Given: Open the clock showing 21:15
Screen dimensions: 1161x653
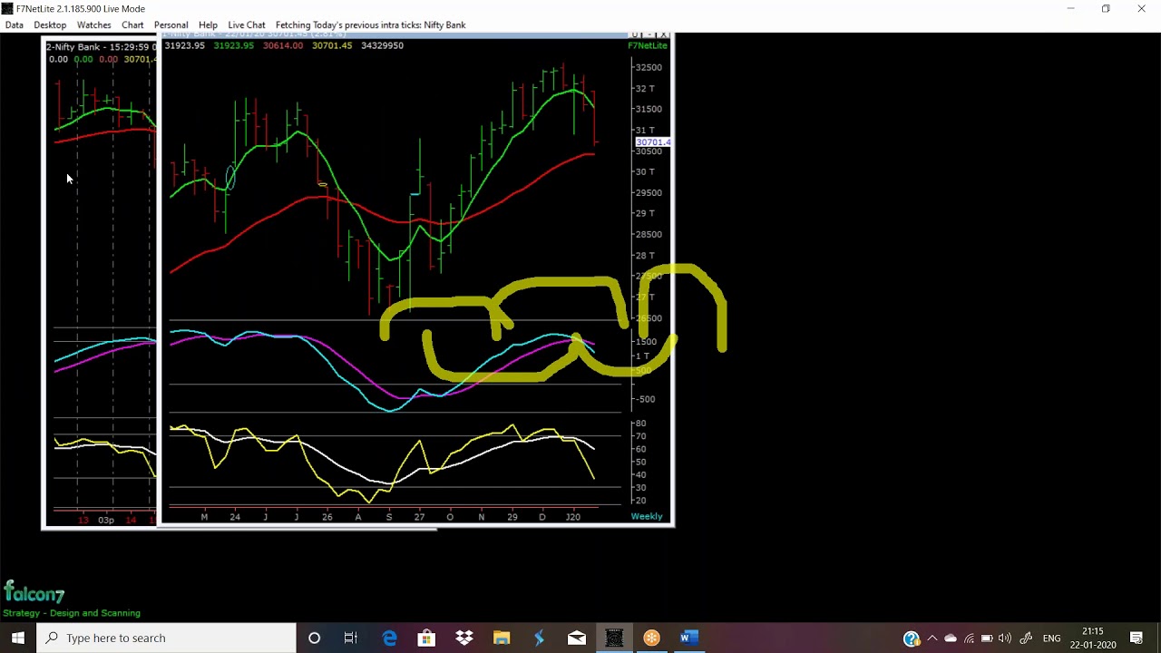Looking at the screenshot, I should [x=1093, y=638].
